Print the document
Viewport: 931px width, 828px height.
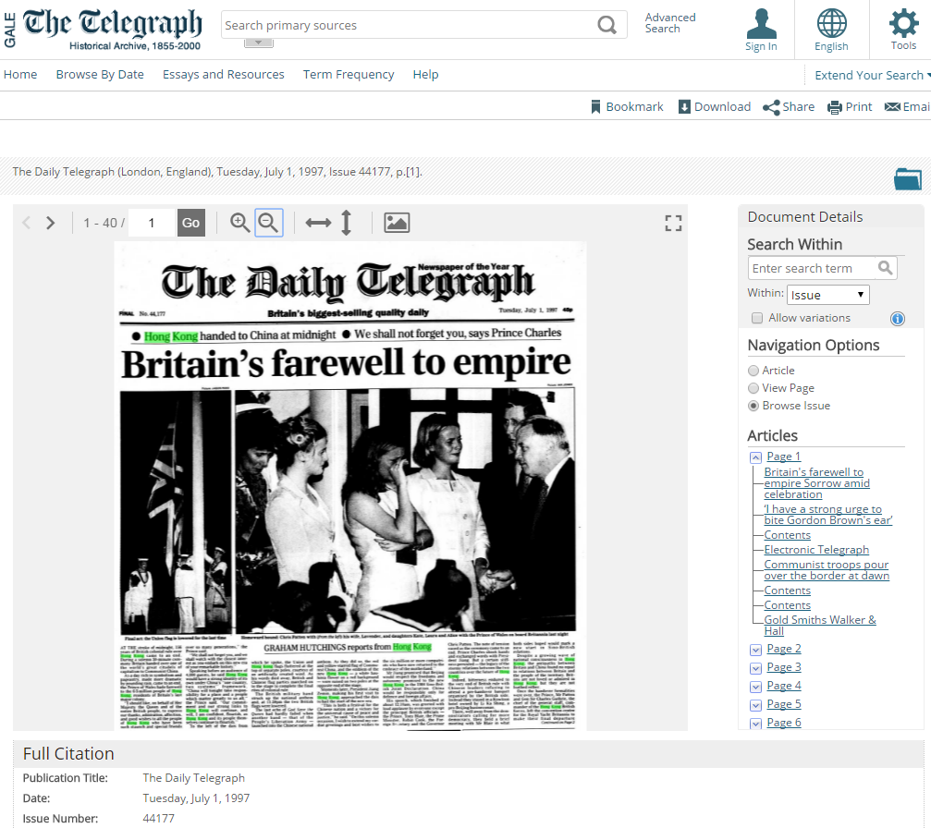[x=850, y=107]
